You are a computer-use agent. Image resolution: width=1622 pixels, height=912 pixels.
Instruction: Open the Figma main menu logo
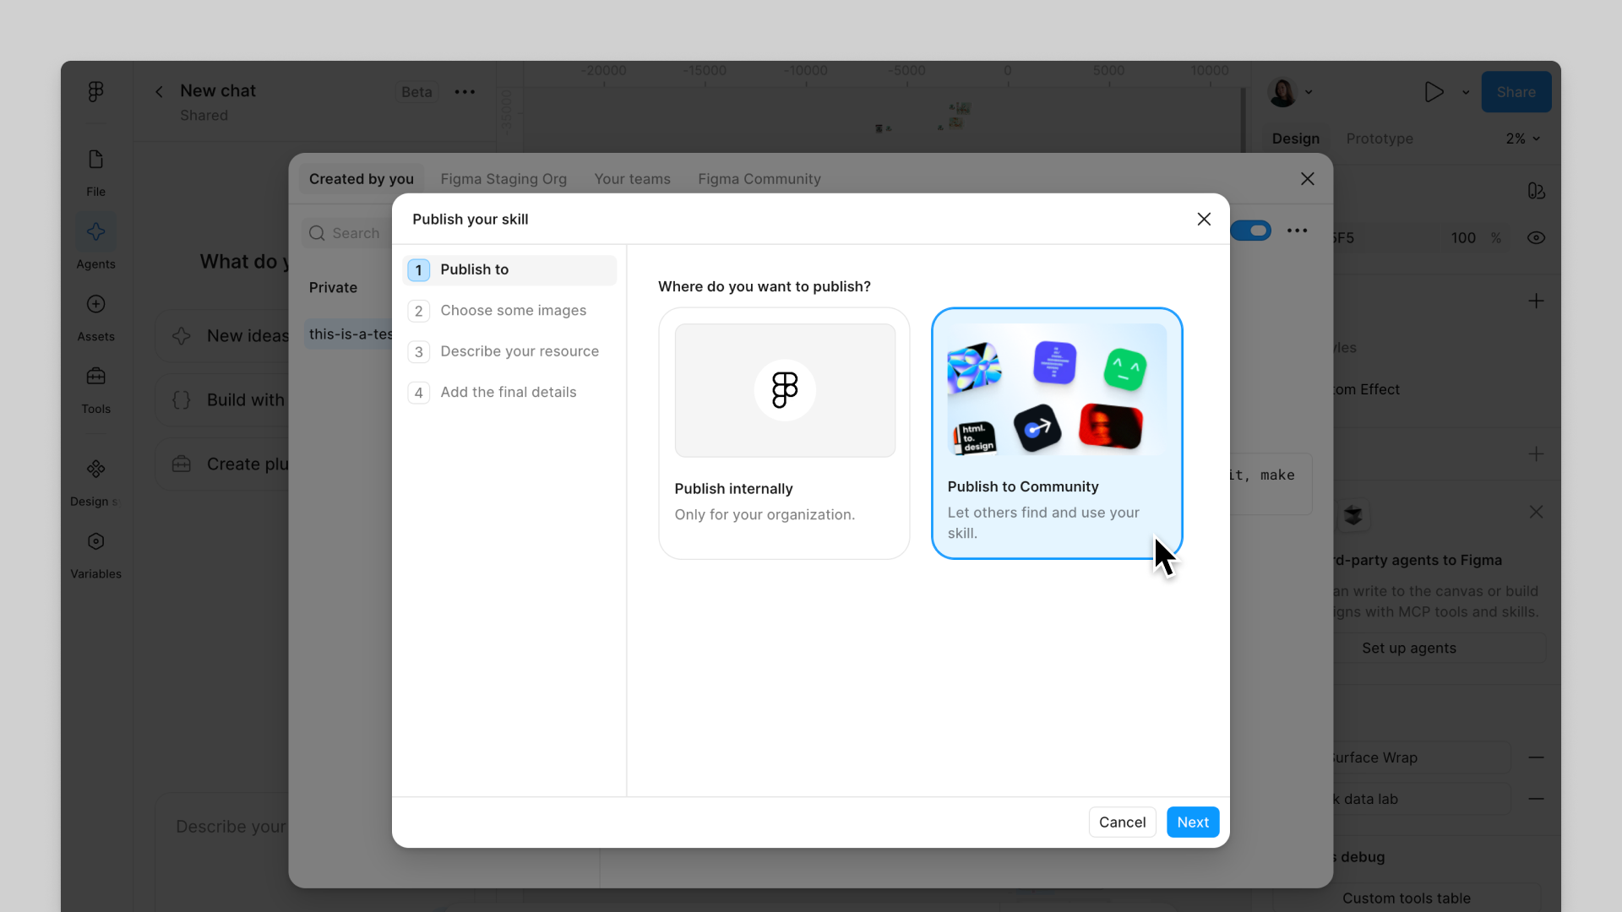click(95, 91)
